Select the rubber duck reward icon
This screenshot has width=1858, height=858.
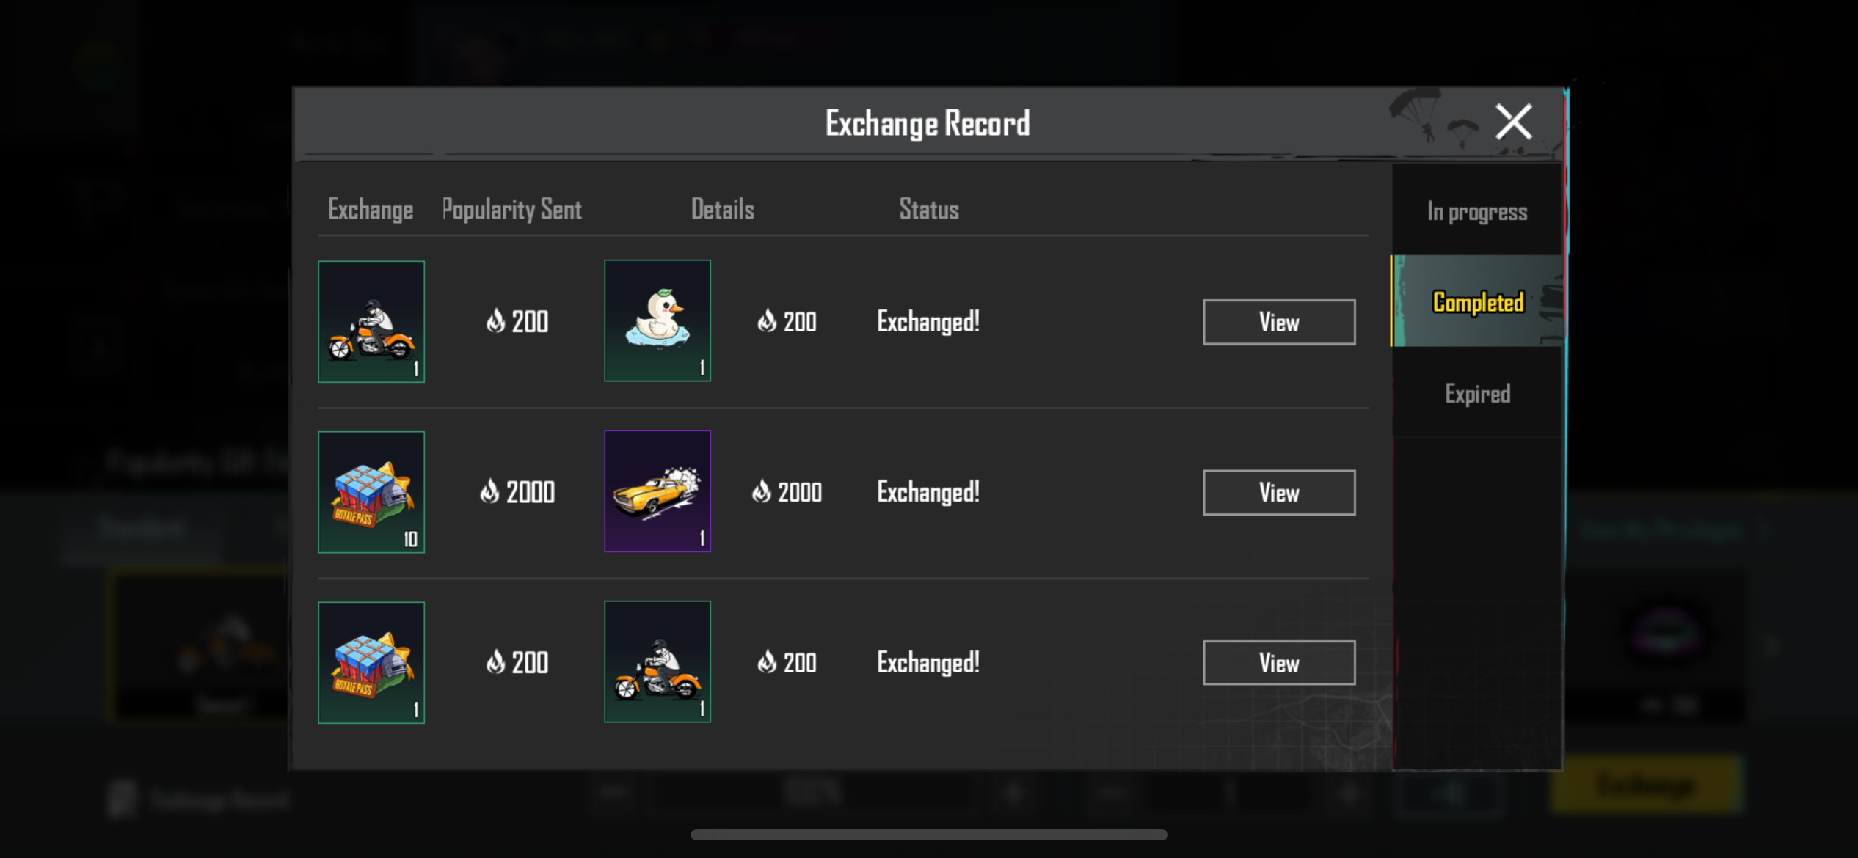coord(657,320)
